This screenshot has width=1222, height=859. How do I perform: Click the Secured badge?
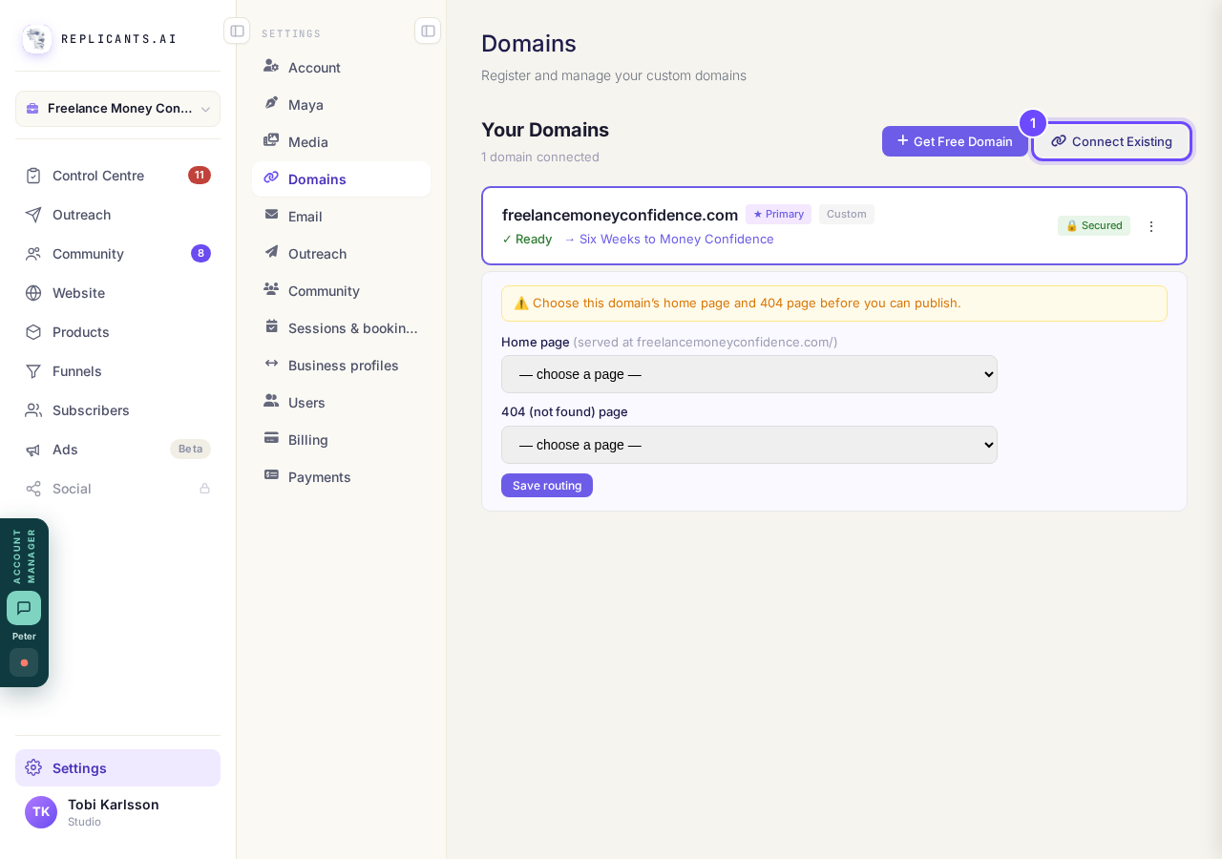1094,225
